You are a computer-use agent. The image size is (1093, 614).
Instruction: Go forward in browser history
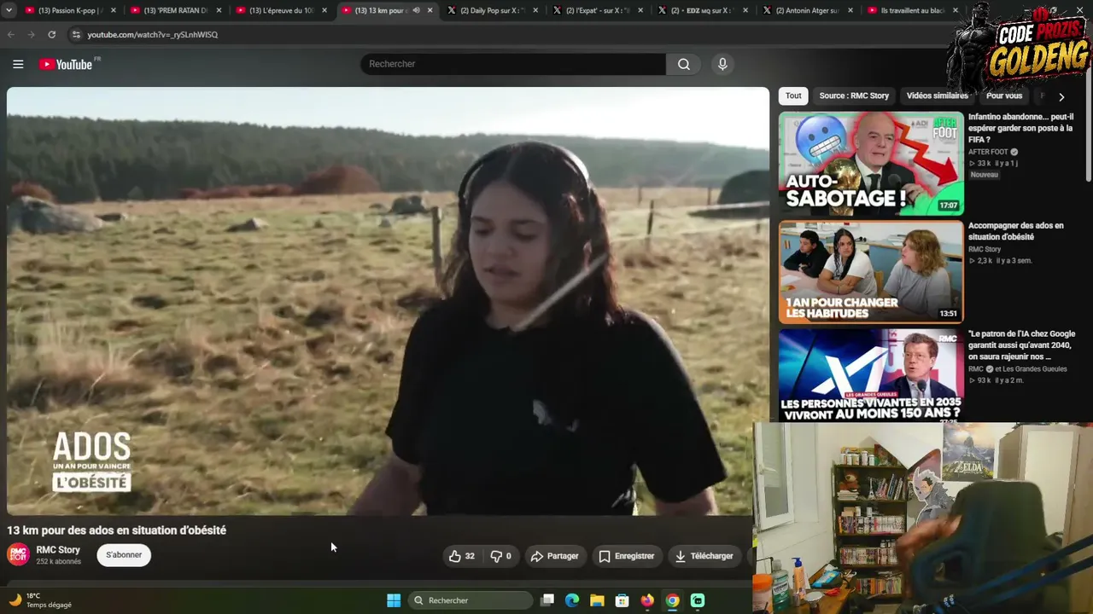32,34
